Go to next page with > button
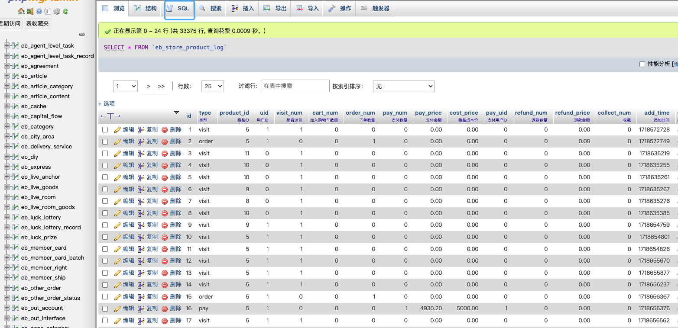The height and width of the screenshot is (328, 678). (148, 86)
